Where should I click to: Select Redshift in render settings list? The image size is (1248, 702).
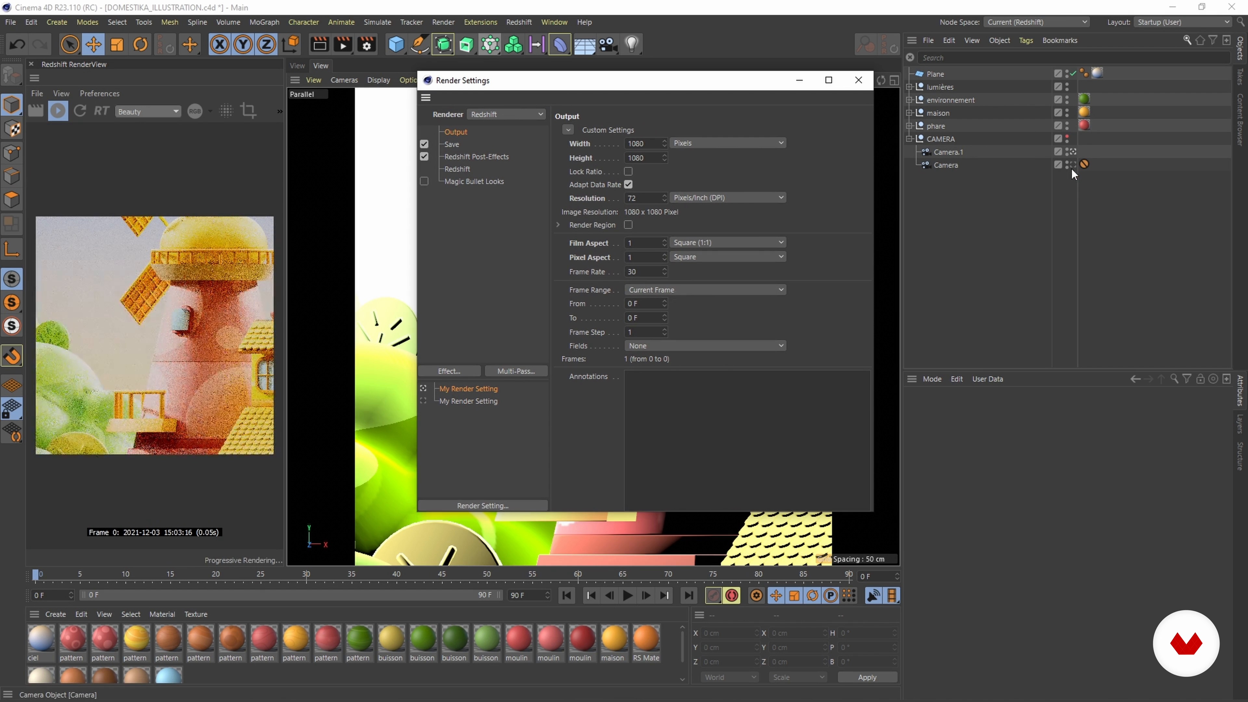(x=457, y=169)
